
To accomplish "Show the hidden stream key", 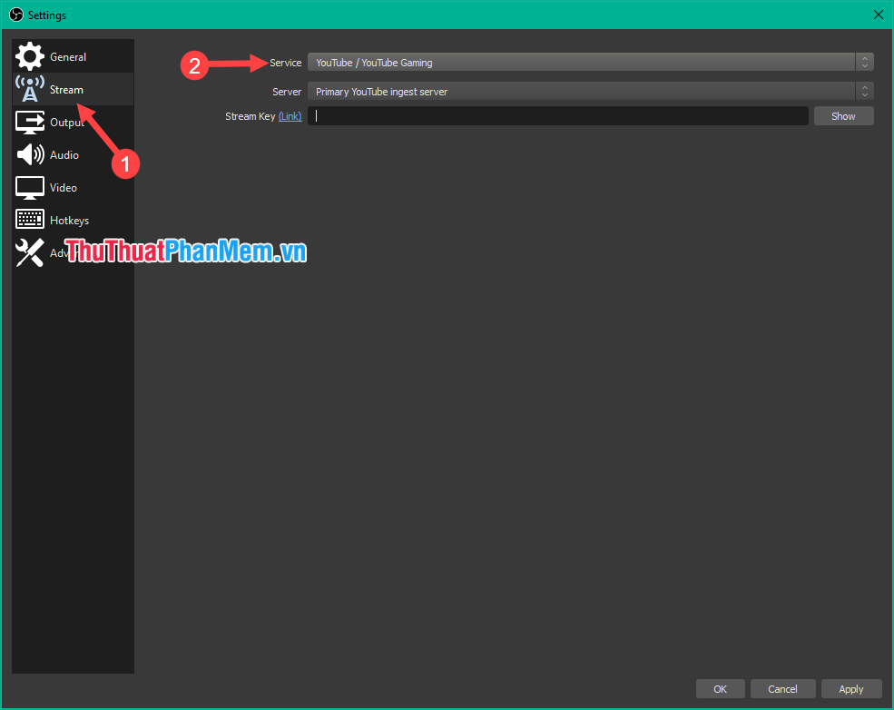I will click(x=842, y=115).
